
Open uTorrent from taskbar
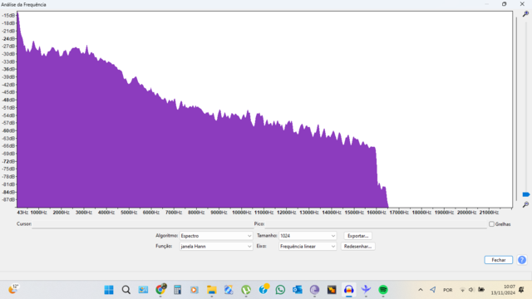coord(246,290)
